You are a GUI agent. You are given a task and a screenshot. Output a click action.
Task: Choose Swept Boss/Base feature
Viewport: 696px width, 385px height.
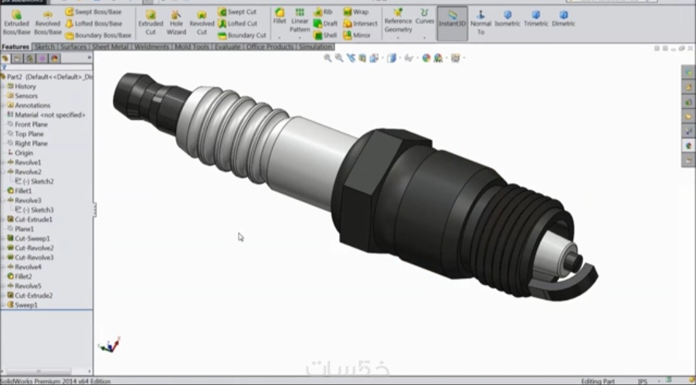[93, 12]
